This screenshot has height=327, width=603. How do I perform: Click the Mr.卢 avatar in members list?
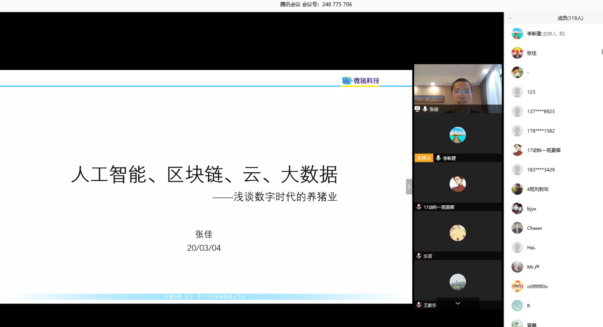click(x=517, y=267)
